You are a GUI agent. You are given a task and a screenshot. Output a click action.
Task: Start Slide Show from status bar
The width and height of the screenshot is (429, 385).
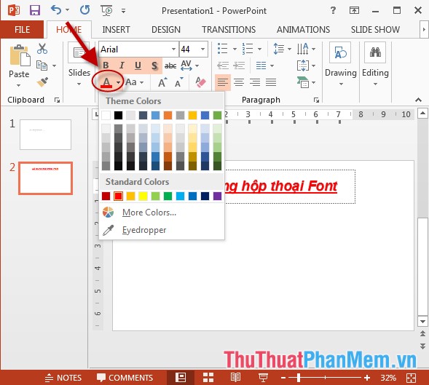tap(263, 378)
